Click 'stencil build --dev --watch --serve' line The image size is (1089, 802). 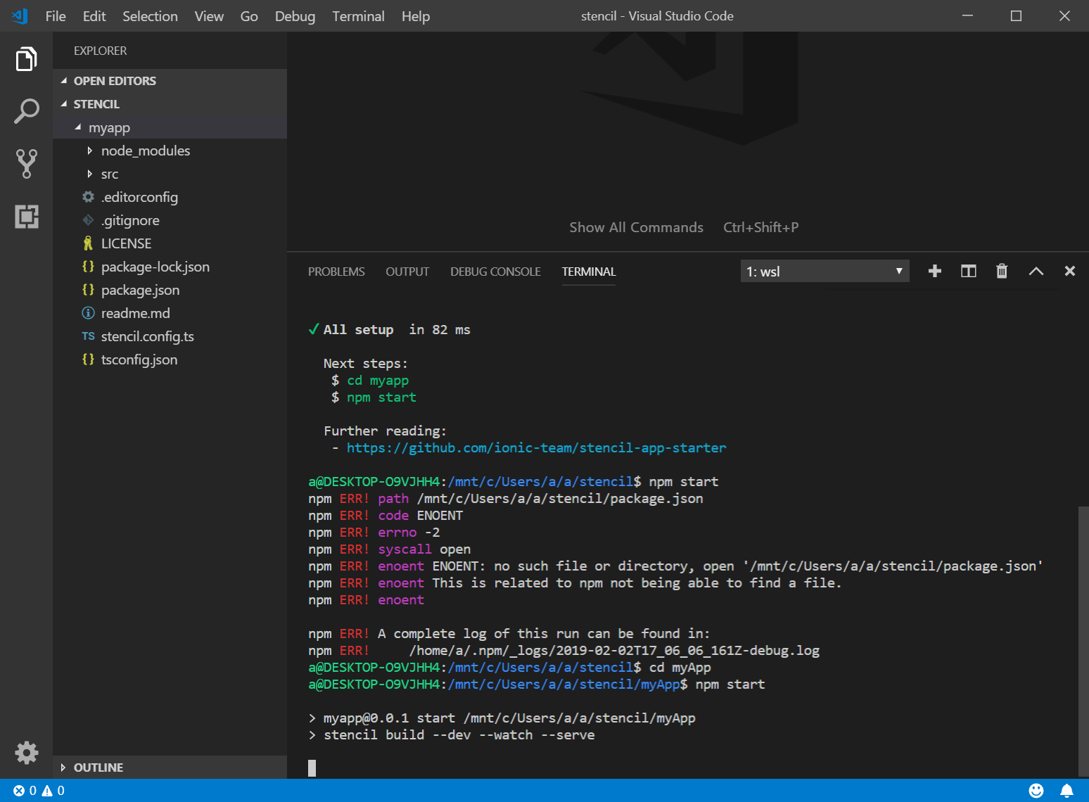click(452, 735)
